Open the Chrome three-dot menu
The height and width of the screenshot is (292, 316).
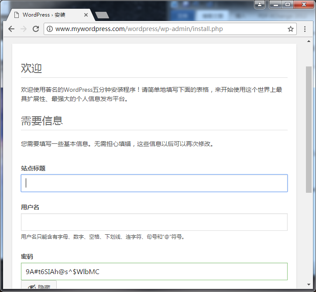pos(305,29)
